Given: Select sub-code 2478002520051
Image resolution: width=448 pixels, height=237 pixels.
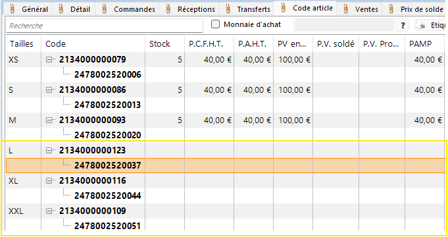Looking at the screenshot, I should [x=108, y=226].
